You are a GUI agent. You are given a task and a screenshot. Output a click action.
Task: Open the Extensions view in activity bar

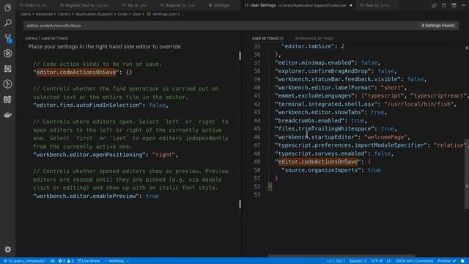(x=8, y=68)
